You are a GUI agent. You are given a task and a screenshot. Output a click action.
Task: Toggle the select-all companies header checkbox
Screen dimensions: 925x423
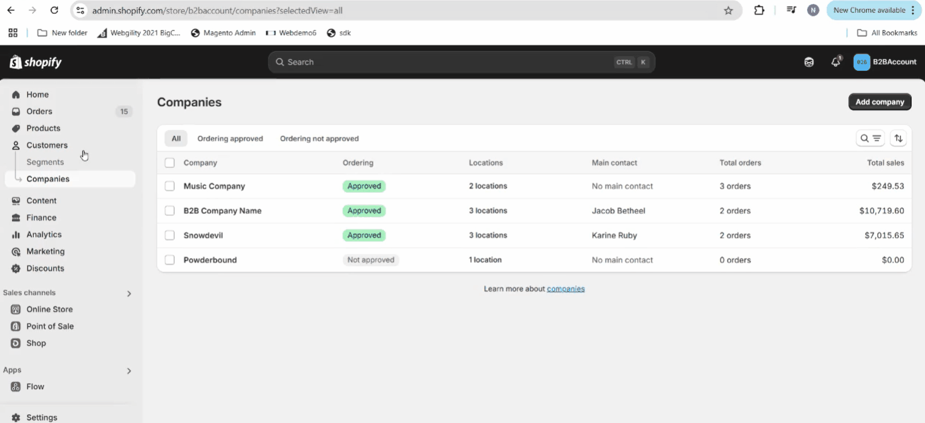click(x=170, y=163)
